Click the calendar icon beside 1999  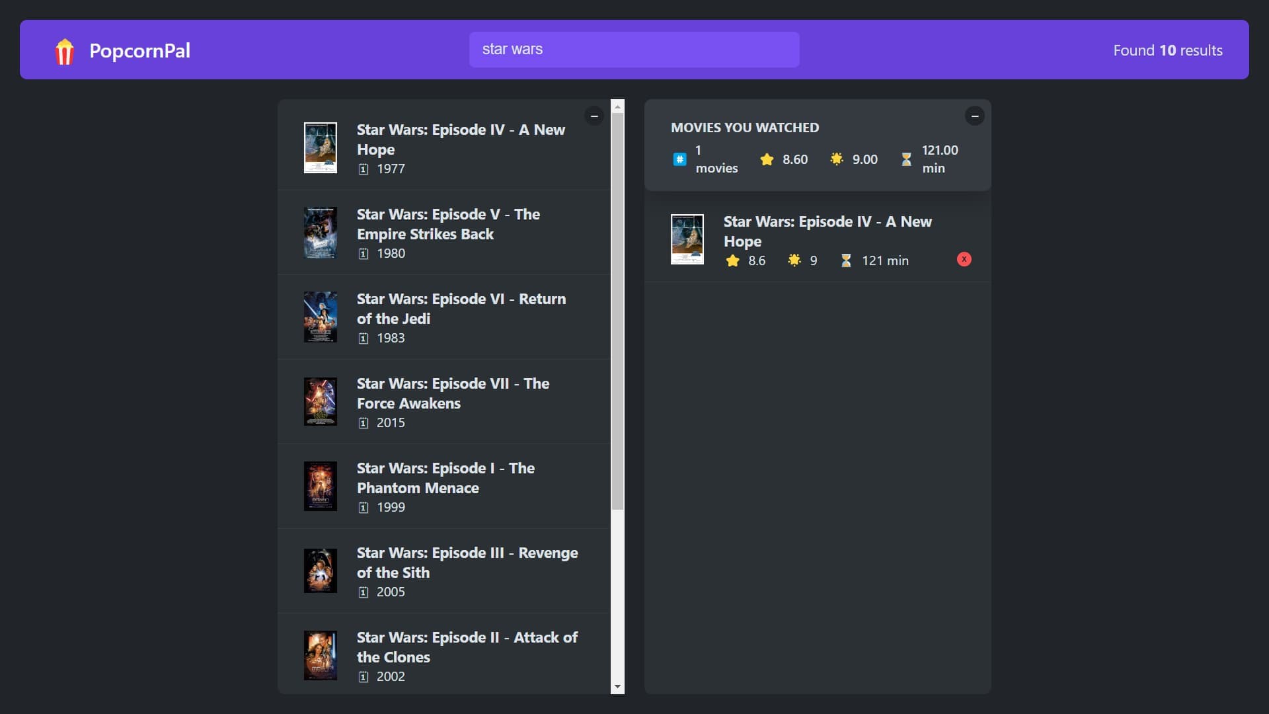coord(364,508)
